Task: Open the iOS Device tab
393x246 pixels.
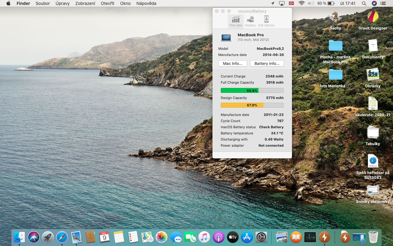Action: (266, 21)
